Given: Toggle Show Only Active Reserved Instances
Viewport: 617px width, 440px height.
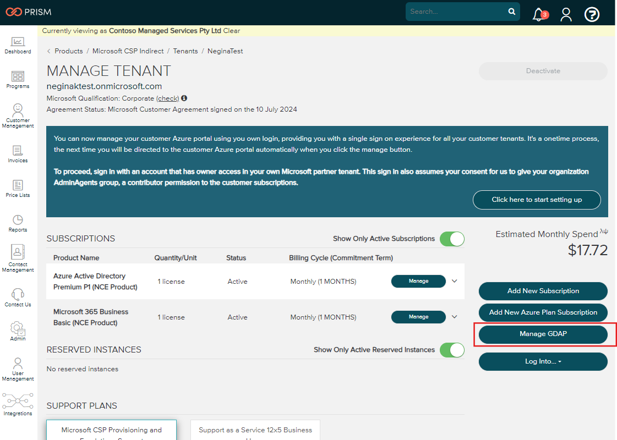Looking at the screenshot, I should [452, 350].
